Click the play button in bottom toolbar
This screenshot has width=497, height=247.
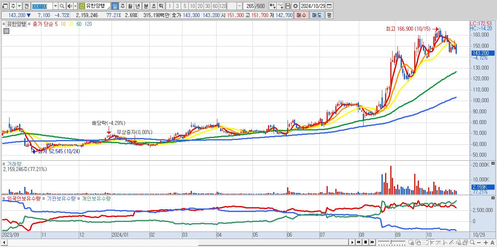pyautogui.click(x=352, y=242)
